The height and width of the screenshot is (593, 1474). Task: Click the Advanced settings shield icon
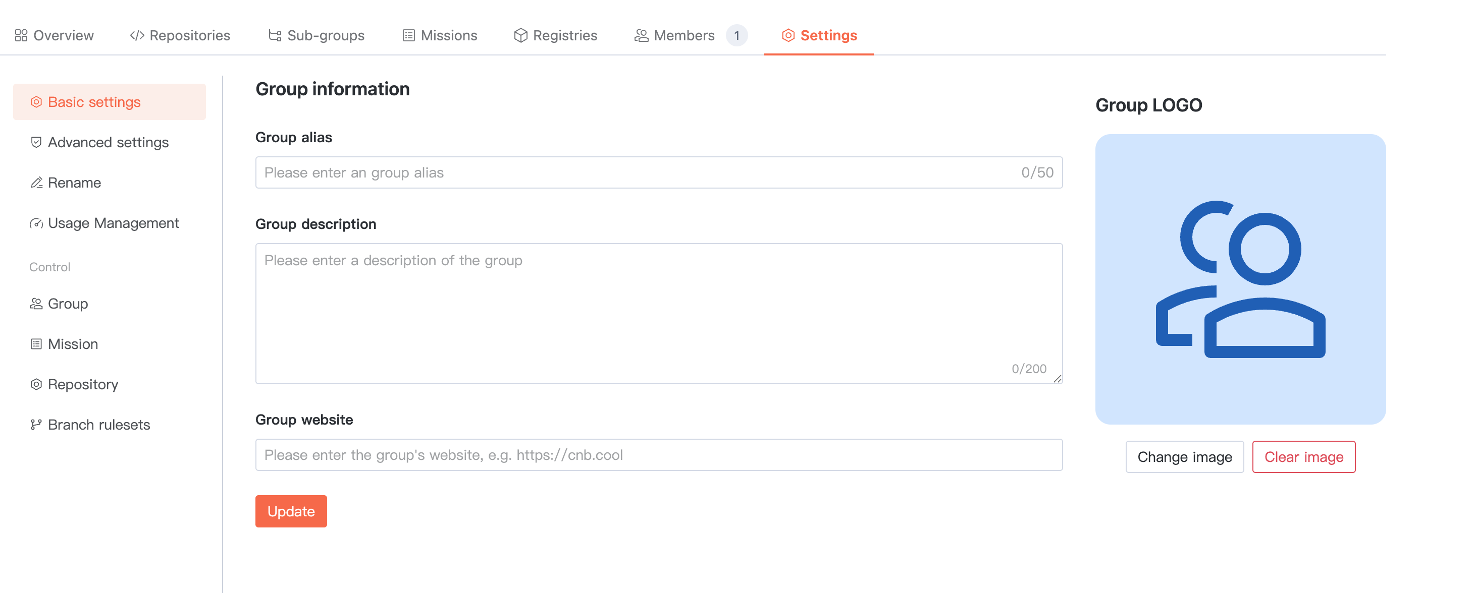[36, 142]
